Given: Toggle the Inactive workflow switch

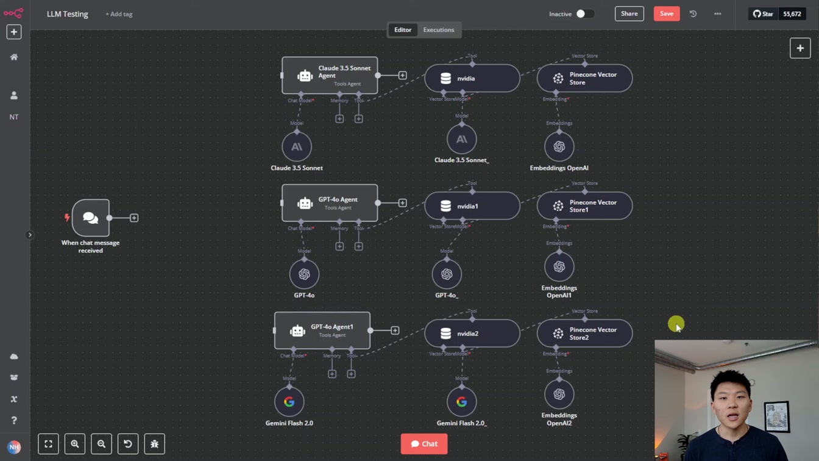Looking at the screenshot, I should pos(585,13).
